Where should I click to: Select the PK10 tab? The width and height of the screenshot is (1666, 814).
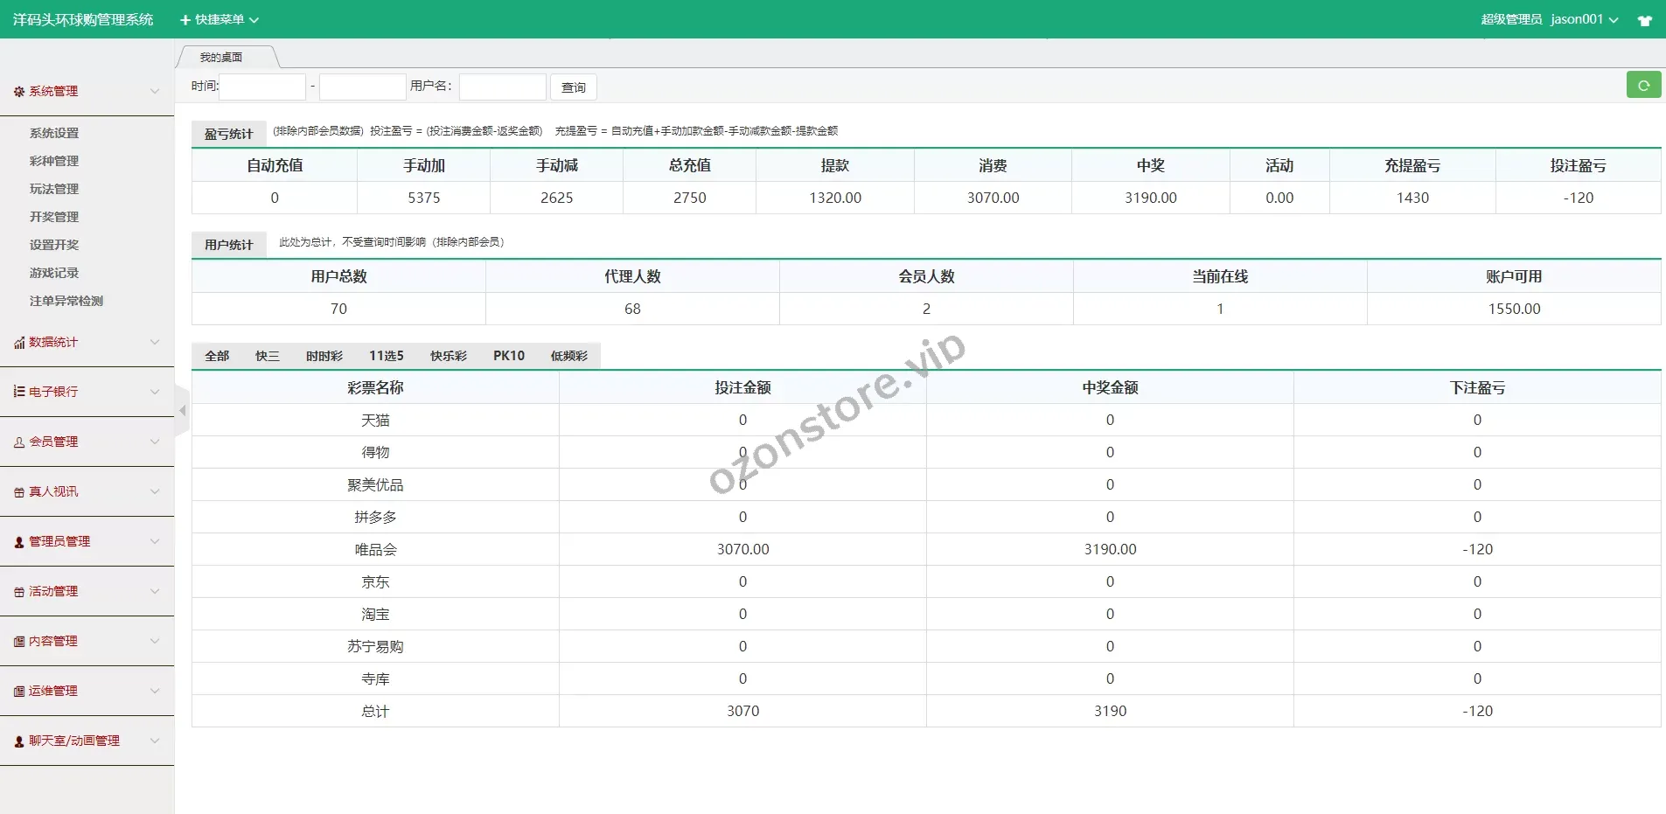(508, 356)
